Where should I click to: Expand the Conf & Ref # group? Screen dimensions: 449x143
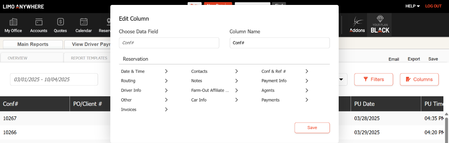coord(285,71)
